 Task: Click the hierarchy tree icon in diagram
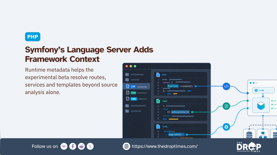263,135
